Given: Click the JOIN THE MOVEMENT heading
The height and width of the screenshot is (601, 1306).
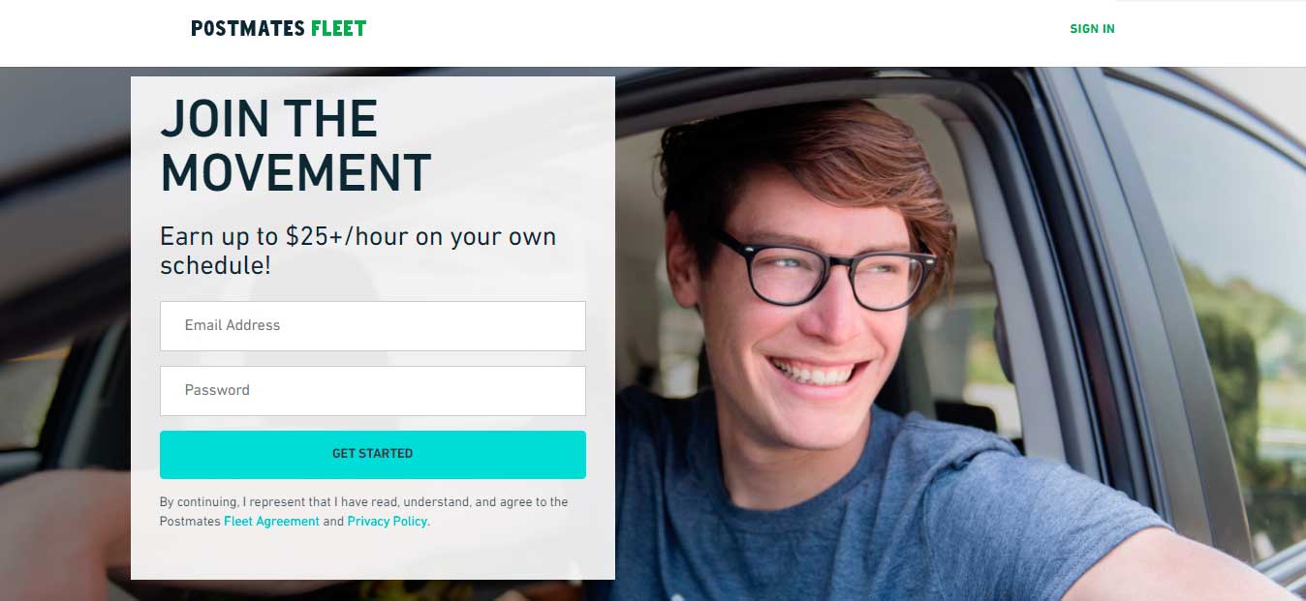Looking at the screenshot, I should click(x=295, y=146).
